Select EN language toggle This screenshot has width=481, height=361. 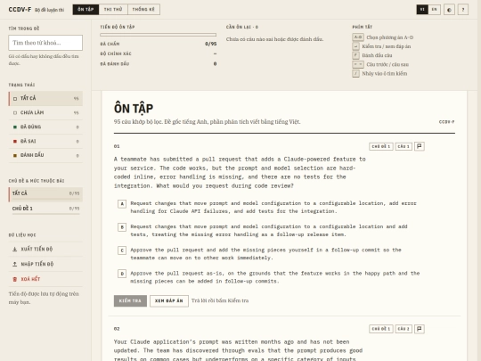[x=434, y=10]
